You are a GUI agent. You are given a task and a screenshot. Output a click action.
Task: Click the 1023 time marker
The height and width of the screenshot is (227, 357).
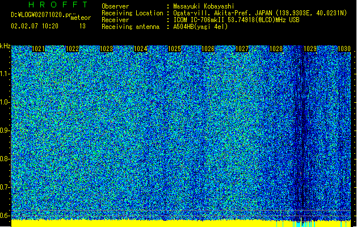(x=106, y=49)
